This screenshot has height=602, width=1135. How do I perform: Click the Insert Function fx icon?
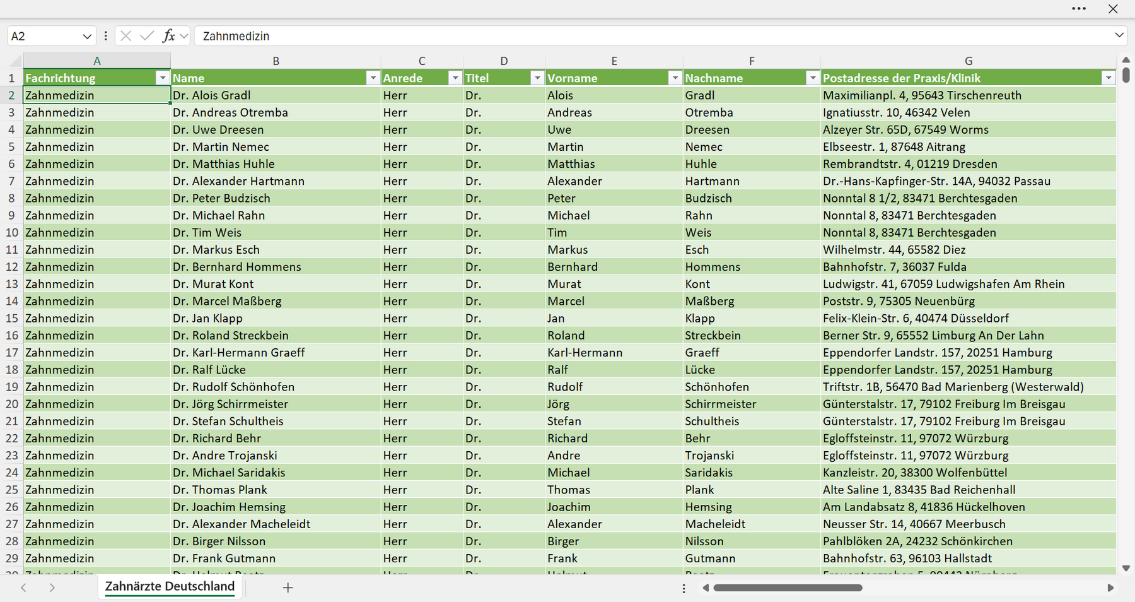tap(168, 36)
